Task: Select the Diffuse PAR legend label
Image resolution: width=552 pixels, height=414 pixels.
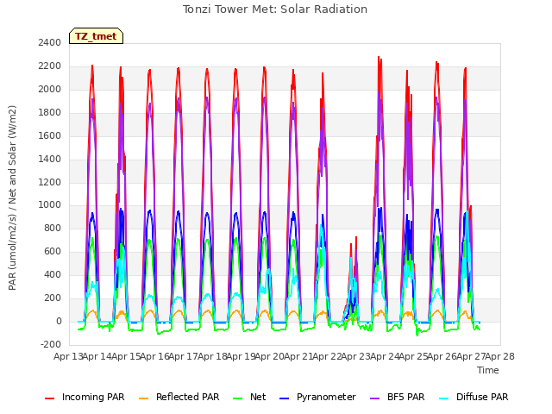Action: [x=482, y=397]
